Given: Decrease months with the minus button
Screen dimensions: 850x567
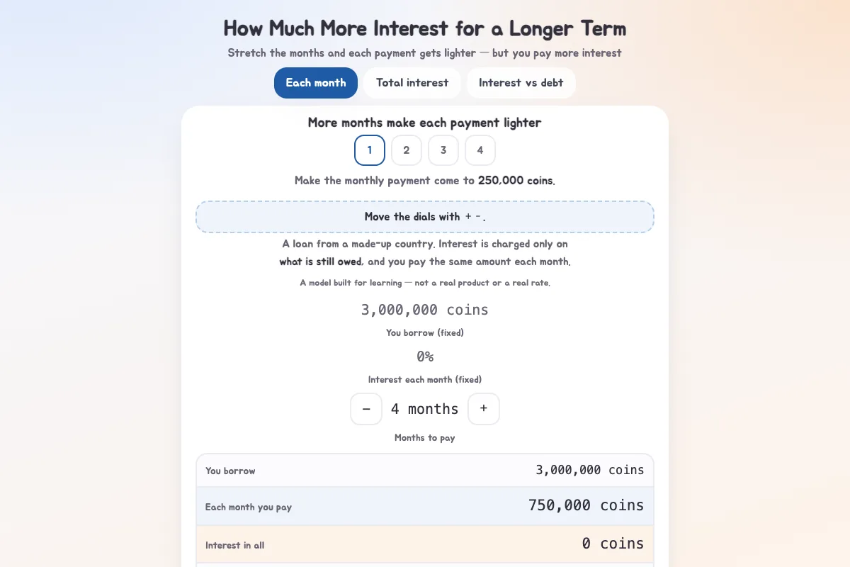Looking at the screenshot, I should (x=366, y=409).
